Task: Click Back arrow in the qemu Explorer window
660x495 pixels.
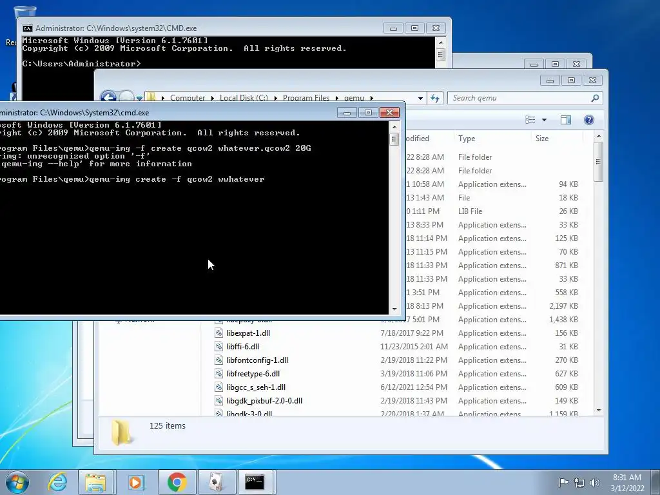Action: [108, 97]
